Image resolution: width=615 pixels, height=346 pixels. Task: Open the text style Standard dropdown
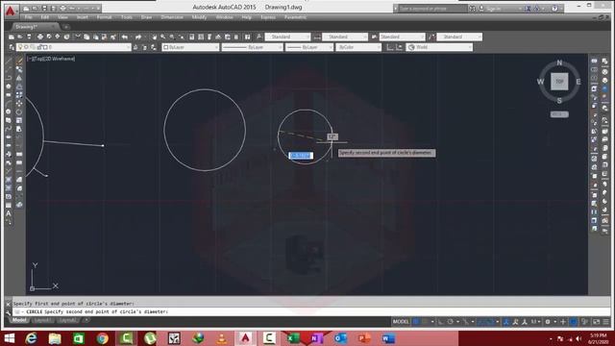click(287, 37)
